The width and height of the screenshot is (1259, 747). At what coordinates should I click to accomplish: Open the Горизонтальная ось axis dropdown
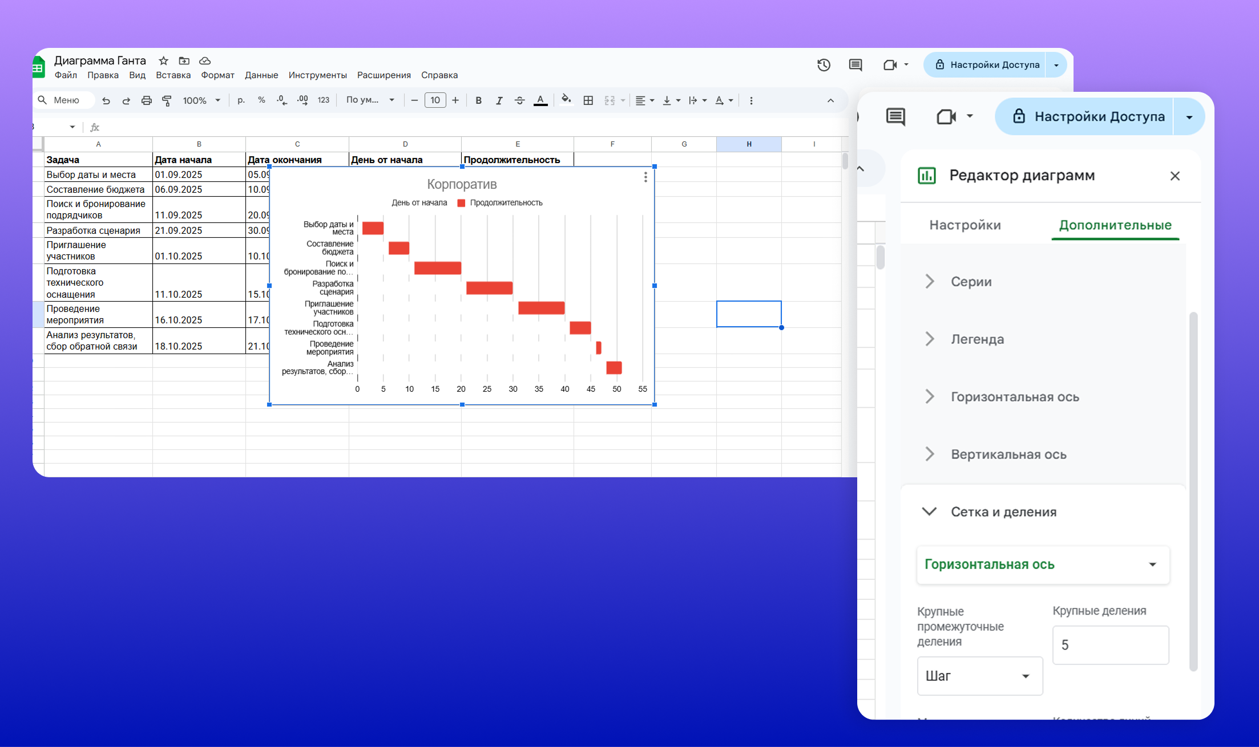(1043, 565)
